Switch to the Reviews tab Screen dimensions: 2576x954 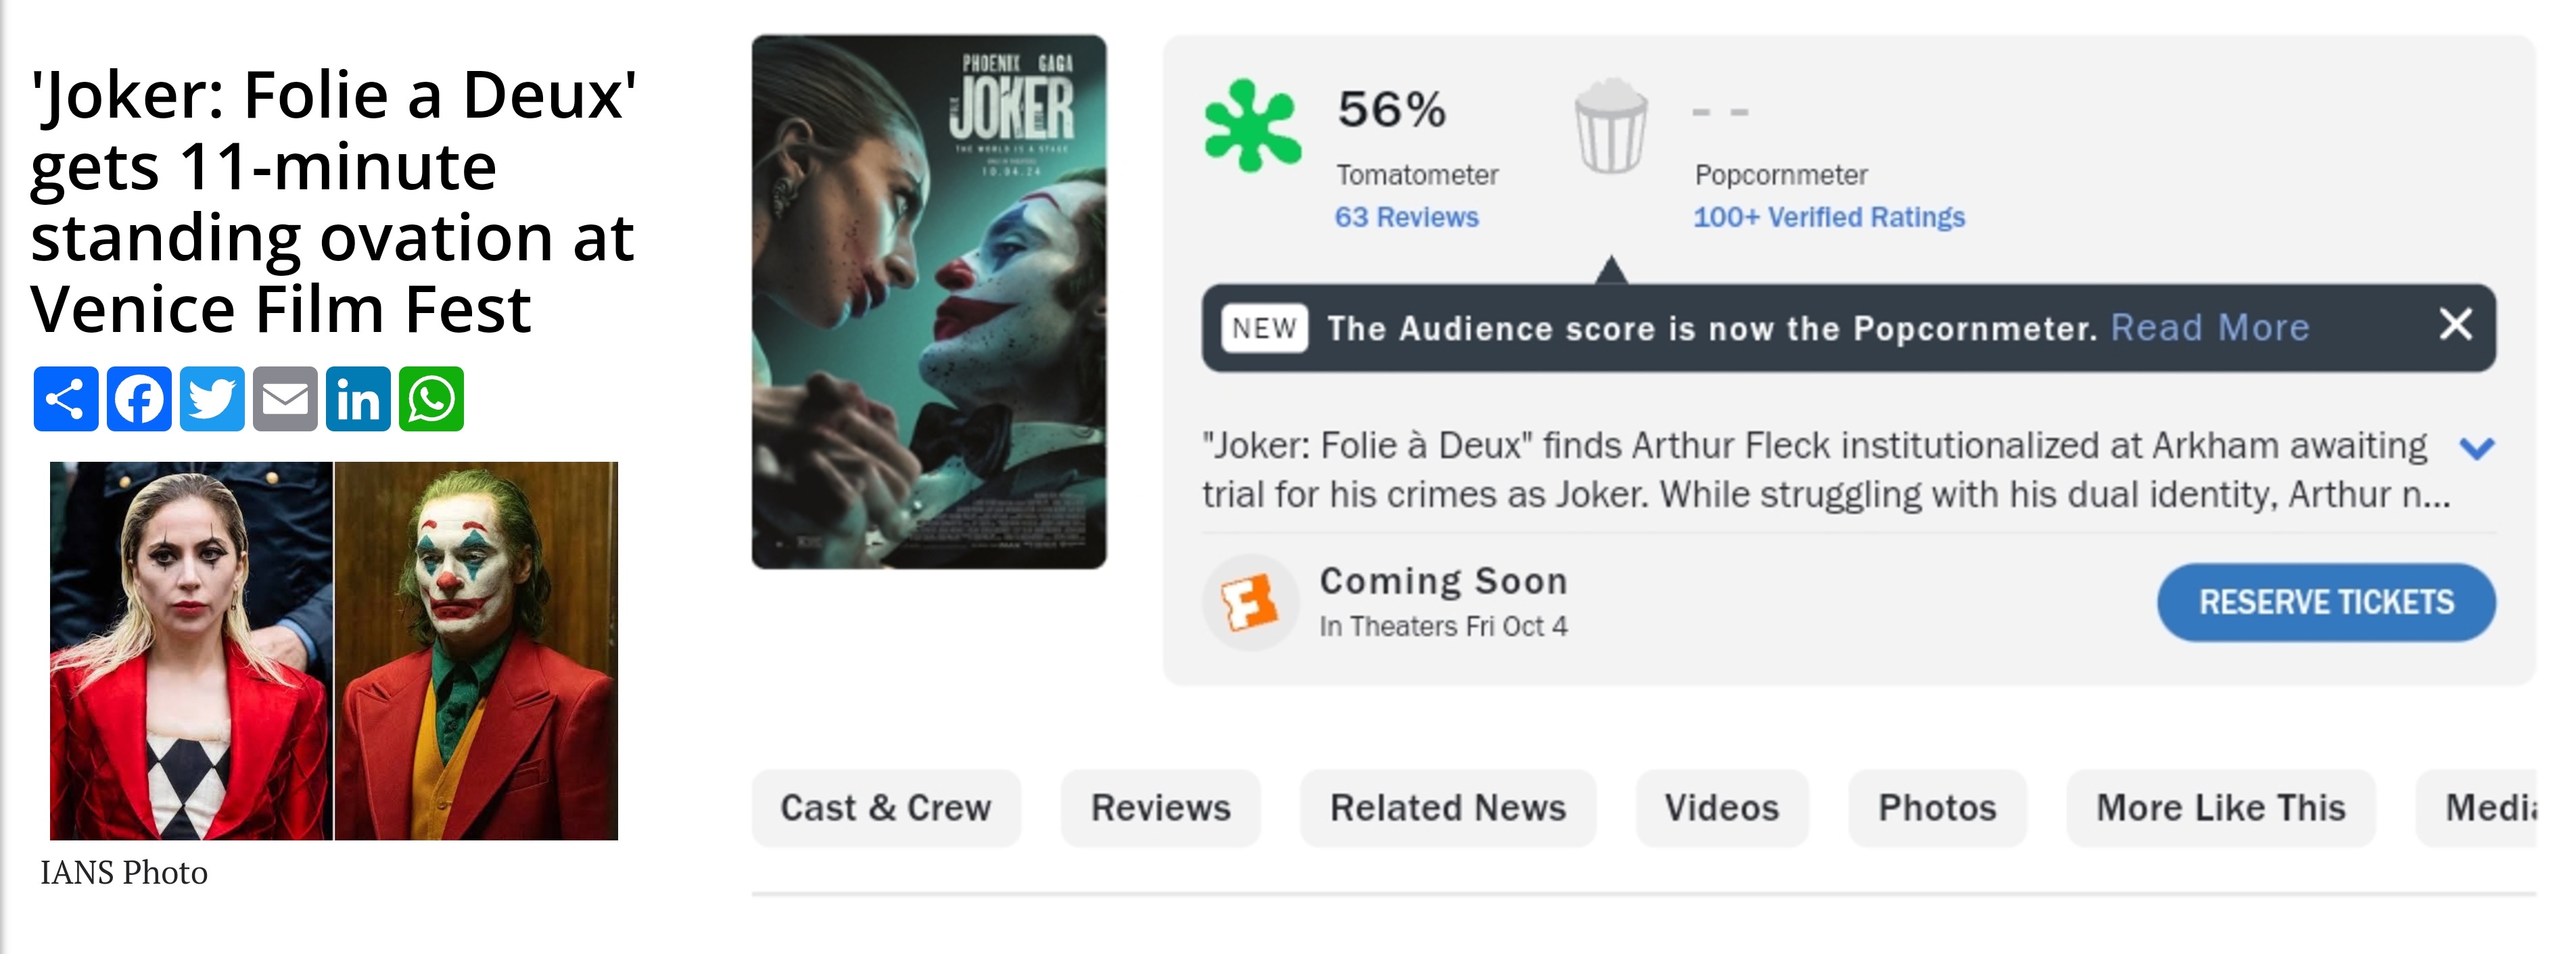pyautogui.click(x=1160, y=808)
